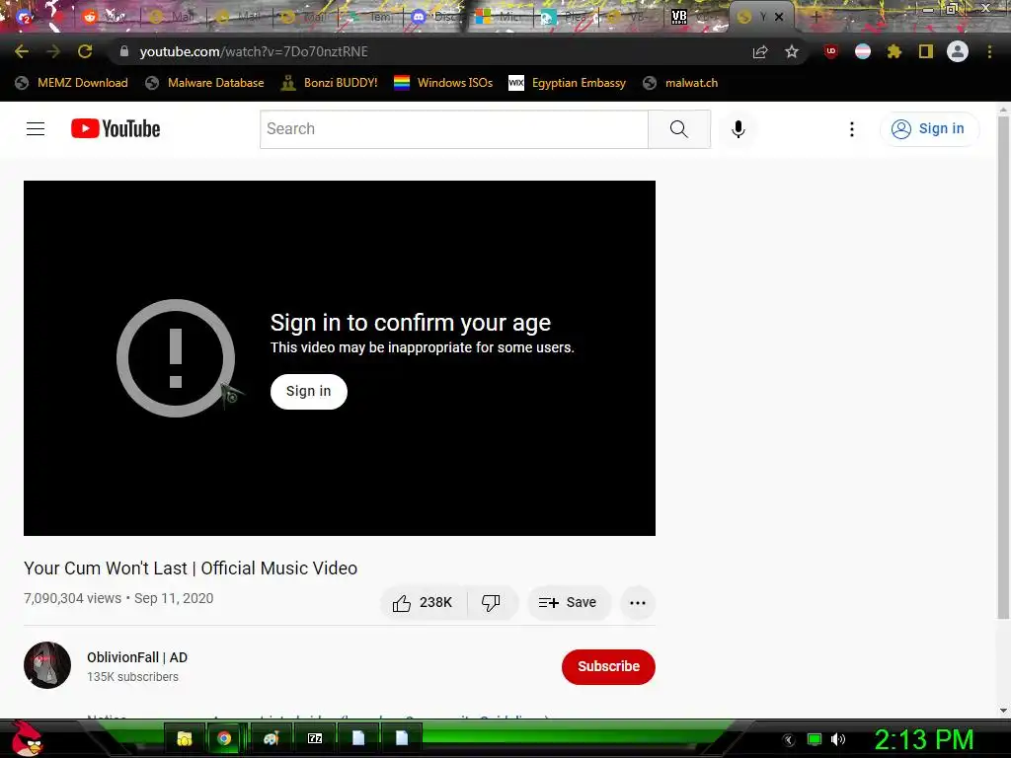Image resolution: width=1011 pixels, height=758 pixels.
Task: Open the striped flag extension icon
Action: click(863, 51)
